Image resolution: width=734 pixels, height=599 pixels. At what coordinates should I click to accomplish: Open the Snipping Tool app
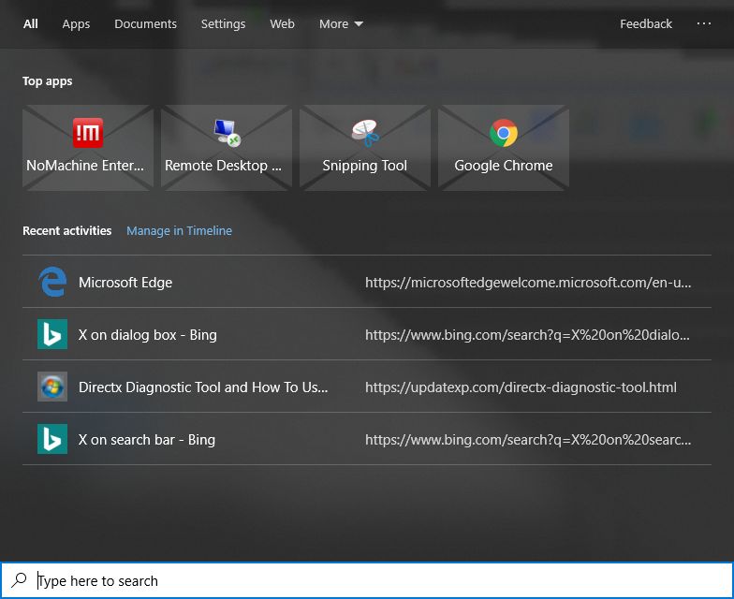coord(364,148)
